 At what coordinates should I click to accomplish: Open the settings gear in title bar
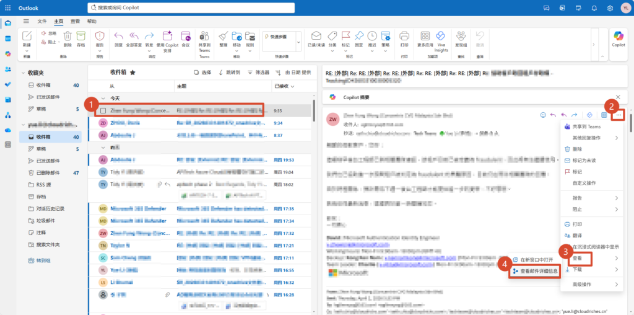click(610, 8)
